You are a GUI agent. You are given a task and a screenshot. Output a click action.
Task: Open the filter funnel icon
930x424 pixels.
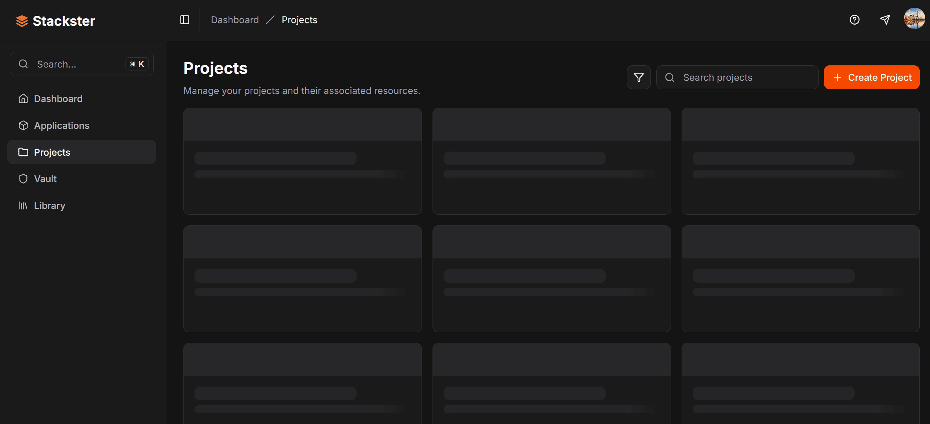click(638, 77)
